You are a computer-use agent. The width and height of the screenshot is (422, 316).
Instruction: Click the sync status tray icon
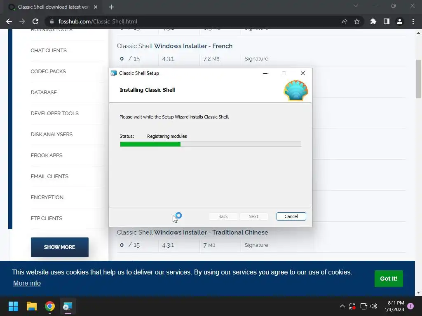tap(352, 306)
